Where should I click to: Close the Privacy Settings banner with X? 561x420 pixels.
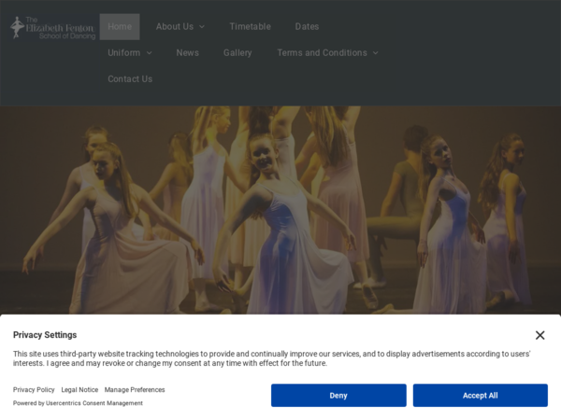pos(539,335)
